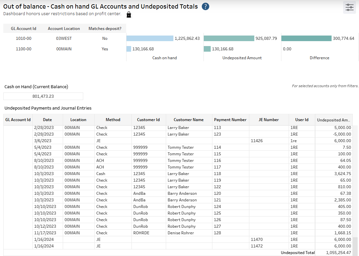This screenshot has width=359, height=256.
Task: Select the 130,166.68 Cash on hand bar
Action: [129, 49]
